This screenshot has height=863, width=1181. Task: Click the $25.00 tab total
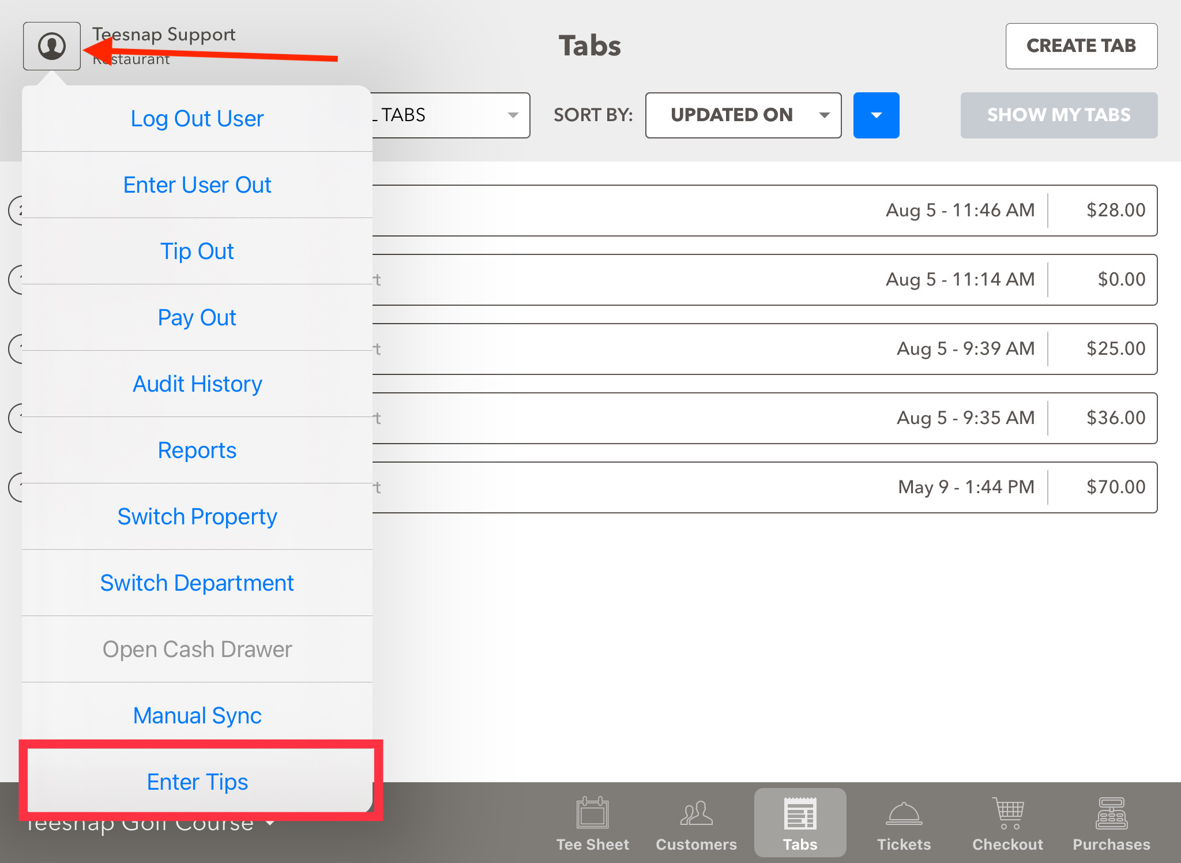tap(1116, 348)
